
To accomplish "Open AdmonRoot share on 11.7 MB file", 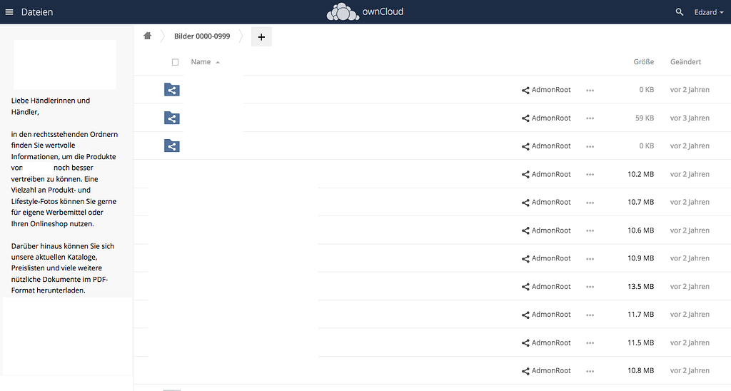I will tap(546, 315).
